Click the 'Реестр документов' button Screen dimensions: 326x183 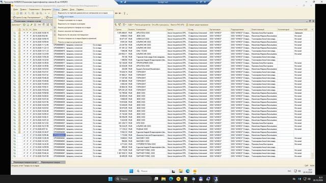(142, 25)
